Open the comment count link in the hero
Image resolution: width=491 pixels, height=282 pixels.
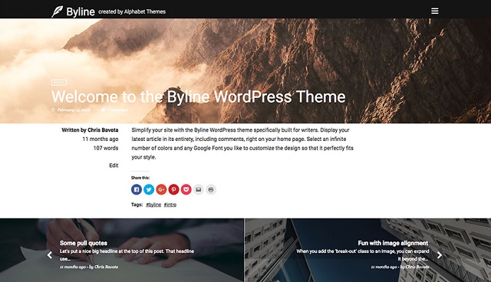tap(117, 110)
